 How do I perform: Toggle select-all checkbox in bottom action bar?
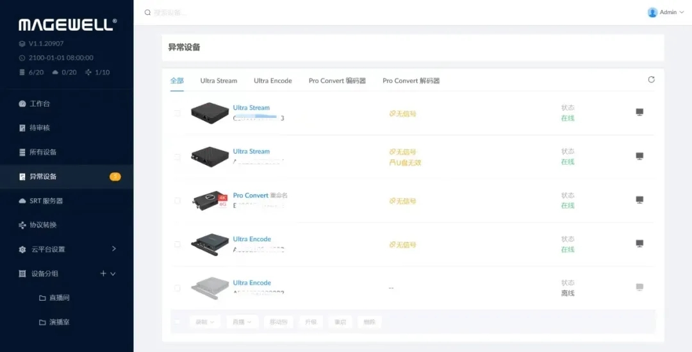click(177, 322)
